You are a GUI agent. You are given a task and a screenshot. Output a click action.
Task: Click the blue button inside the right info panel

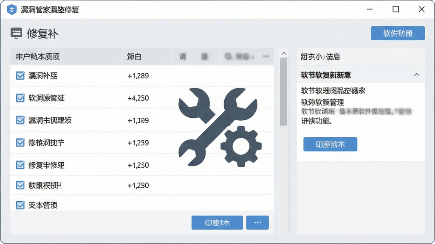(330, 144)
